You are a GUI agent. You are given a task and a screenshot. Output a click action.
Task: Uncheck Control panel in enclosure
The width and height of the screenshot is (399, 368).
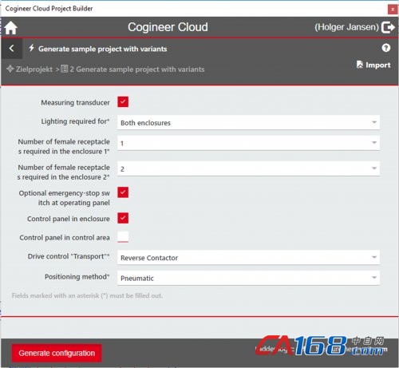(x=123, y=218)
